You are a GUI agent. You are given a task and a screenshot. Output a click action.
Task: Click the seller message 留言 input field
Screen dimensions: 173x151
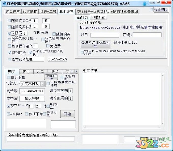41,139
